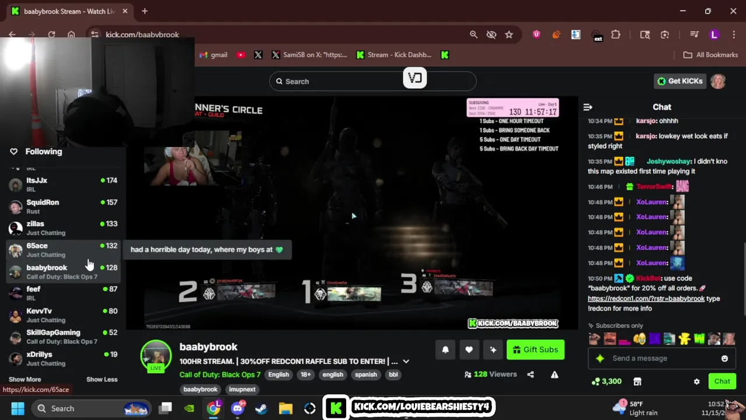Open the SamiSB on X bookmark
The image size is (746, 420).
[x=309, y=55]
